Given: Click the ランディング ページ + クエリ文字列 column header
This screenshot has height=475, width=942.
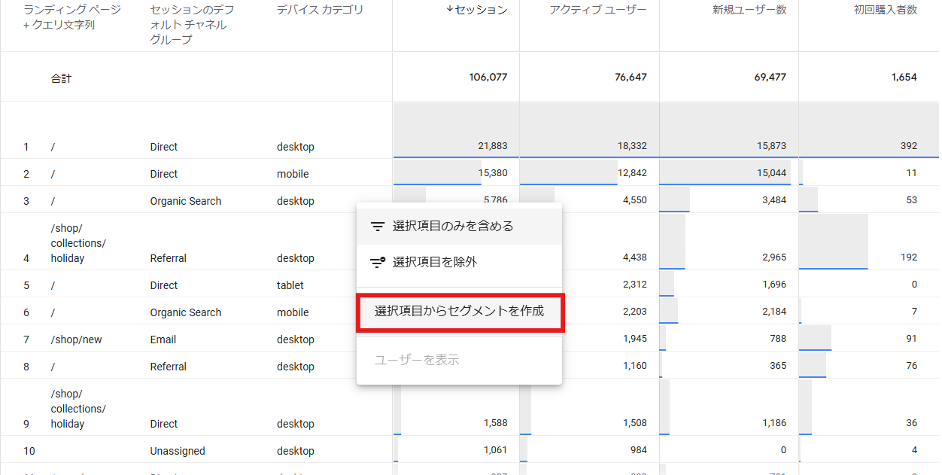Looking at the screenshot, I should 71,17.
